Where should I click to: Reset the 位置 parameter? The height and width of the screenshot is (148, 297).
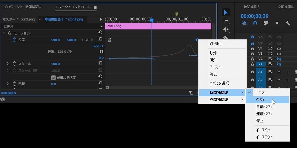coord(100,40)
